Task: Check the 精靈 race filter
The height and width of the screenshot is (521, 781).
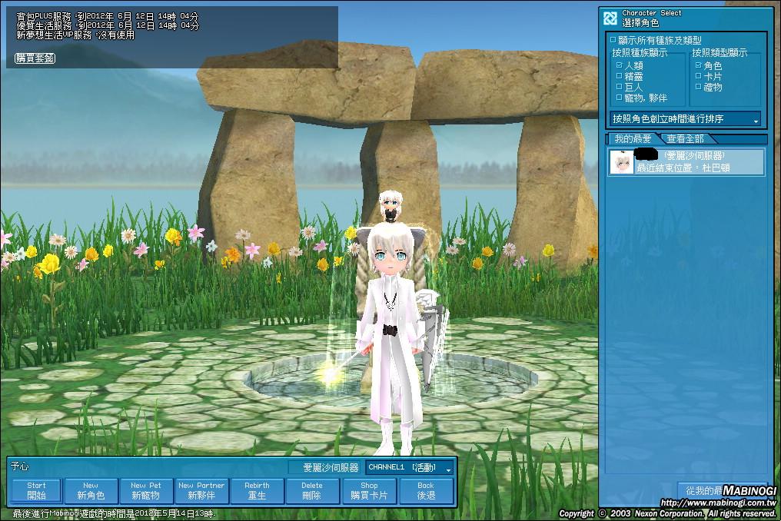Action: 620,77
